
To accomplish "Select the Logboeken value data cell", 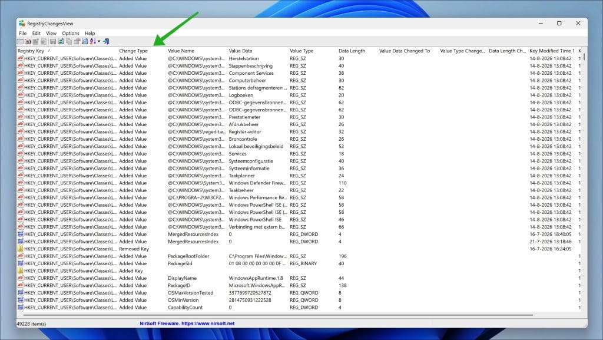I will [x=241, y=95].
